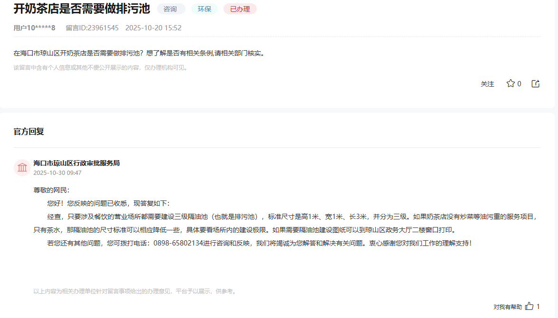Click the red 已办理 status badge
This screenshot has height=318, width=558.
tap(240, 9)
